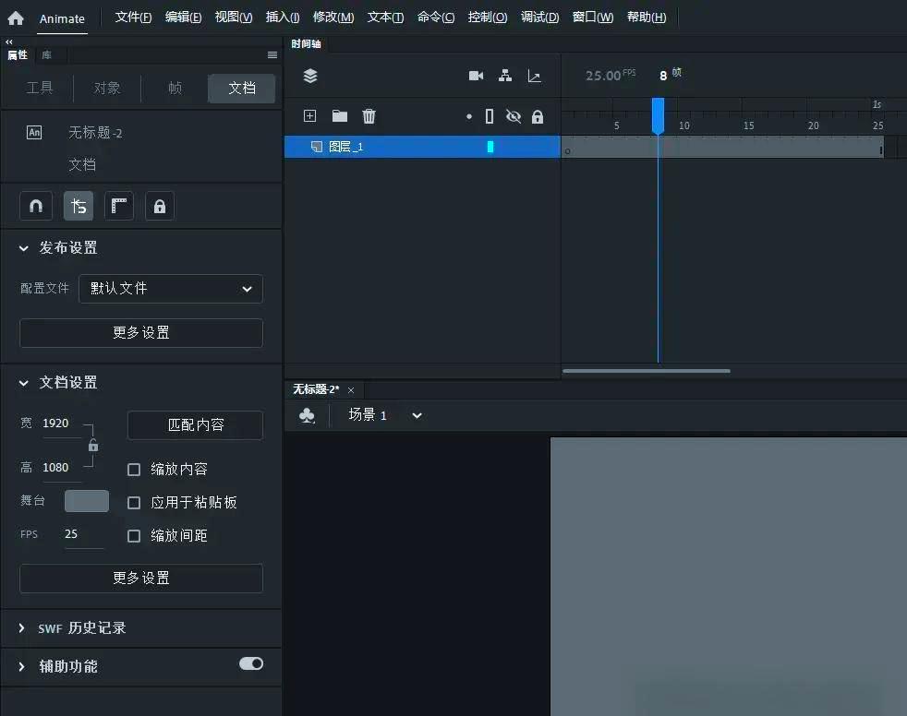This screenshot has width=907, height=716.
Task: Enable the rulers icon in properties panel
Action: (x=118, y=206)
